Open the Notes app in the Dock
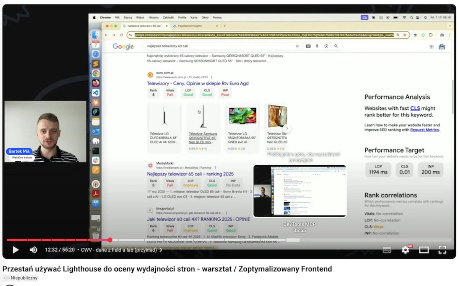This screenshot has height=286, width=459. (x=96, y=122)
